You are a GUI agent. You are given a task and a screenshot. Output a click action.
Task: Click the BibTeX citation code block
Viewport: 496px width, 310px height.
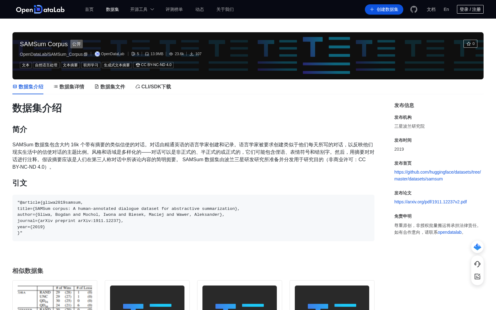coord(193,218)
